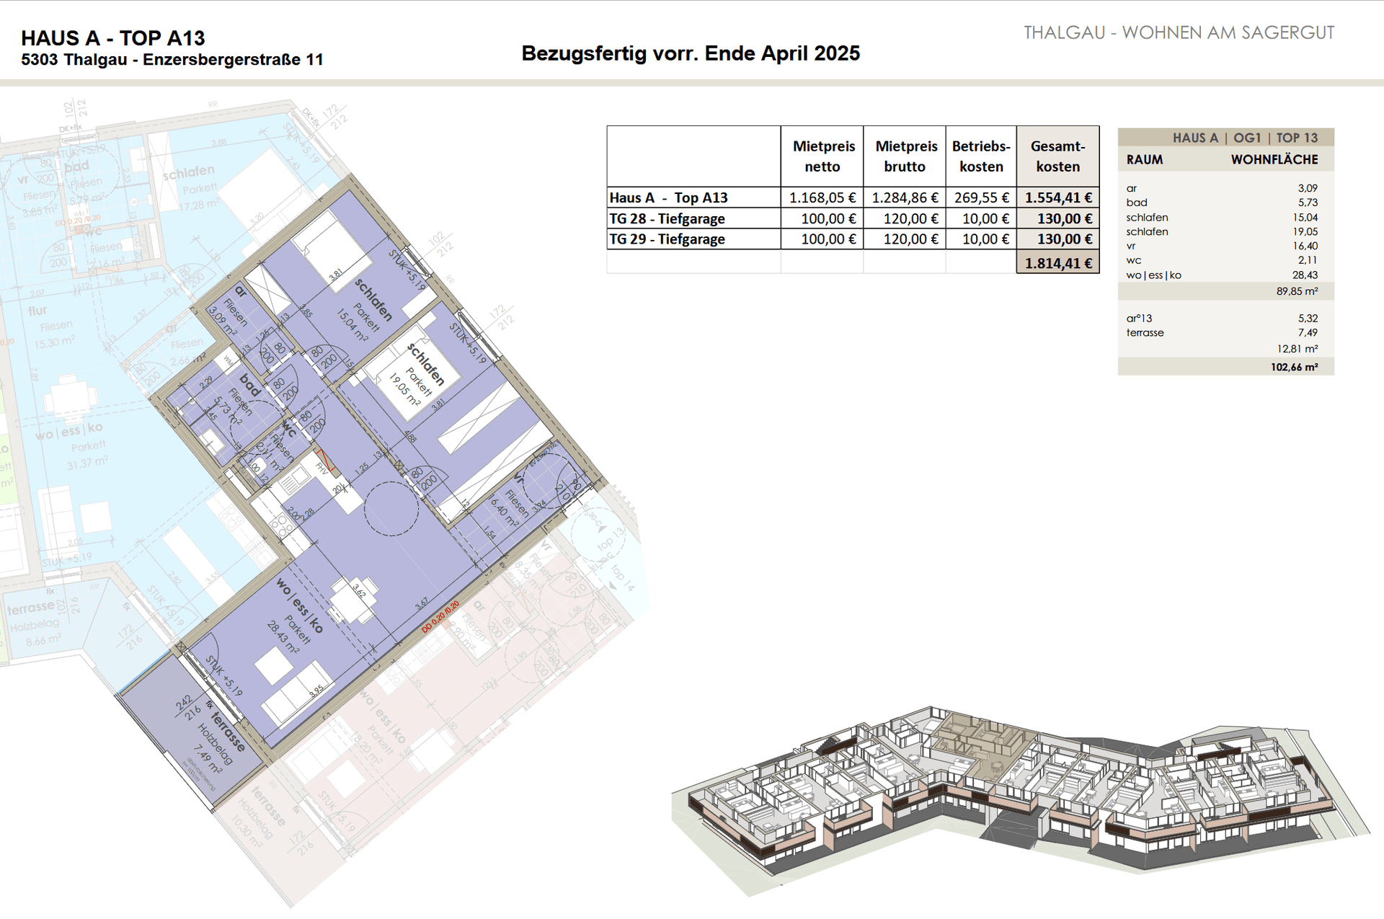
Task: Click the 'HAUS A - TOP A13' title
Action: click(113, 38)
